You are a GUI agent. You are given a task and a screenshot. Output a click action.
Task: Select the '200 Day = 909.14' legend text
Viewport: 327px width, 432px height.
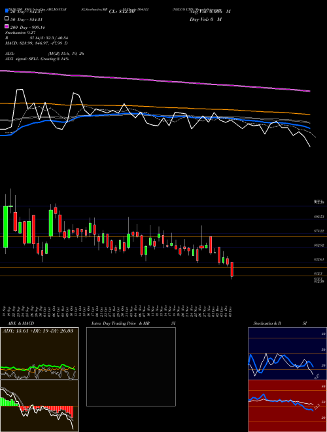pos(27,27)
